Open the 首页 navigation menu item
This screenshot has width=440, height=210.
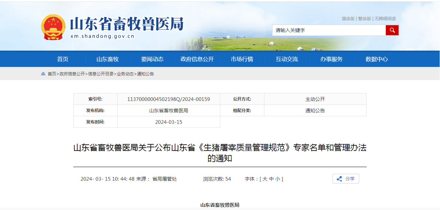[x=63, y=59]
